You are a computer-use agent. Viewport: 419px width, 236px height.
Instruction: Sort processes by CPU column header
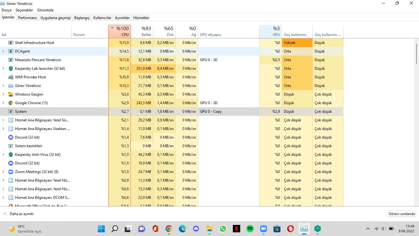pyautogui.click(x=119, y=32)
